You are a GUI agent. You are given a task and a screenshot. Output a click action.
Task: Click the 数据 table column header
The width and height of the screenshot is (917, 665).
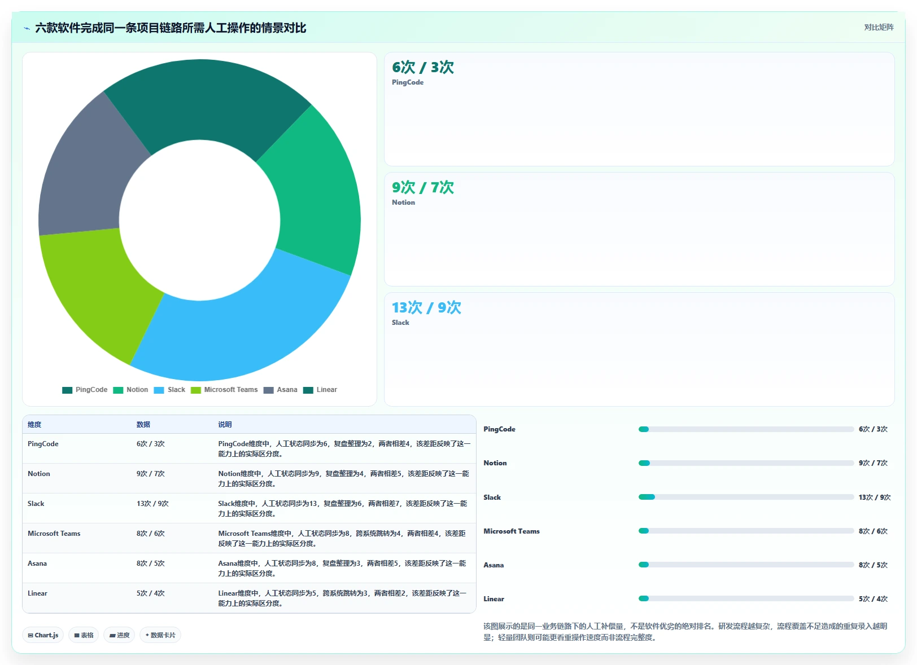143,425
